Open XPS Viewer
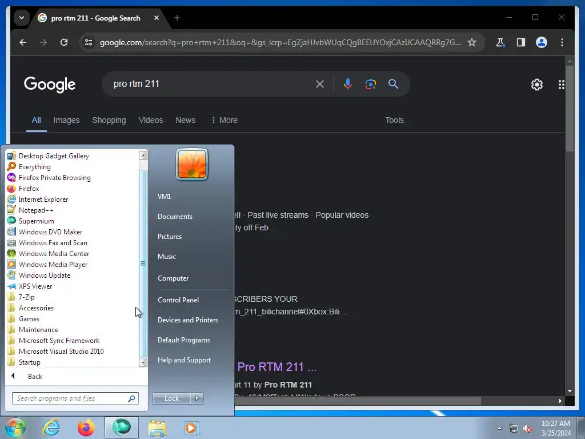Viewport: 585px width, 439px height. (x=35, y=286)
